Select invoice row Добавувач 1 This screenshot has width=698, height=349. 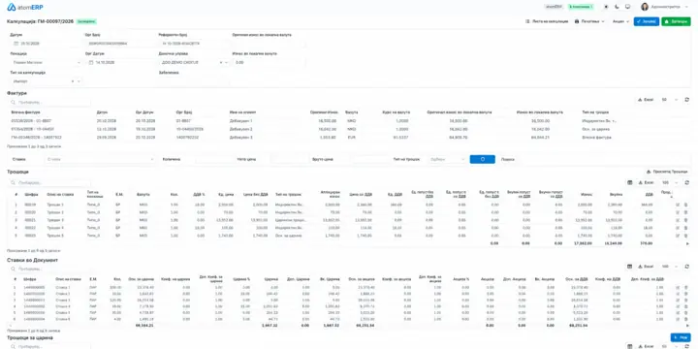pos(349,120)
